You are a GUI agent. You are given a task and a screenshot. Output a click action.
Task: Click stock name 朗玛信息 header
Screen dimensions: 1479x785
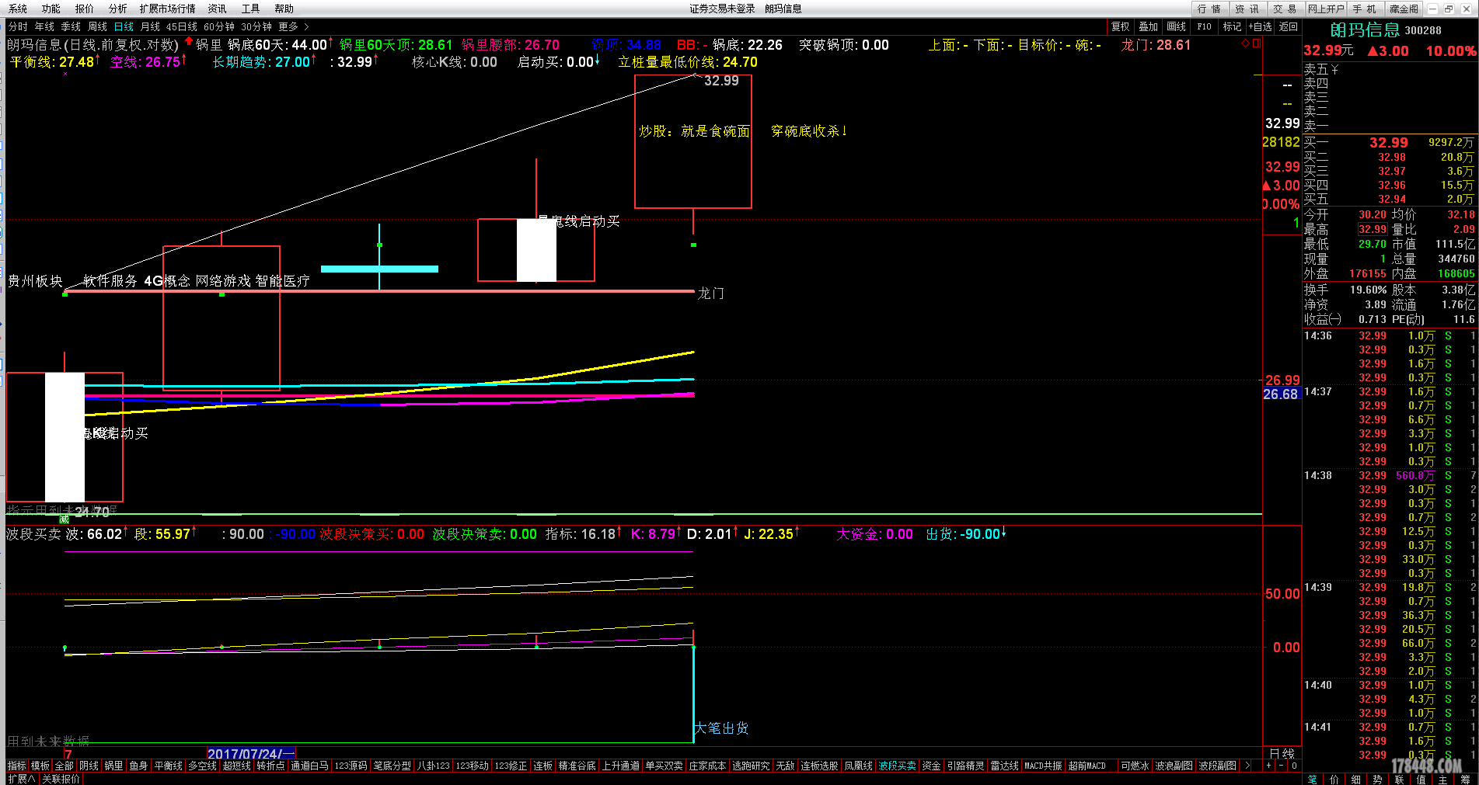click(x=1365, y=30)
